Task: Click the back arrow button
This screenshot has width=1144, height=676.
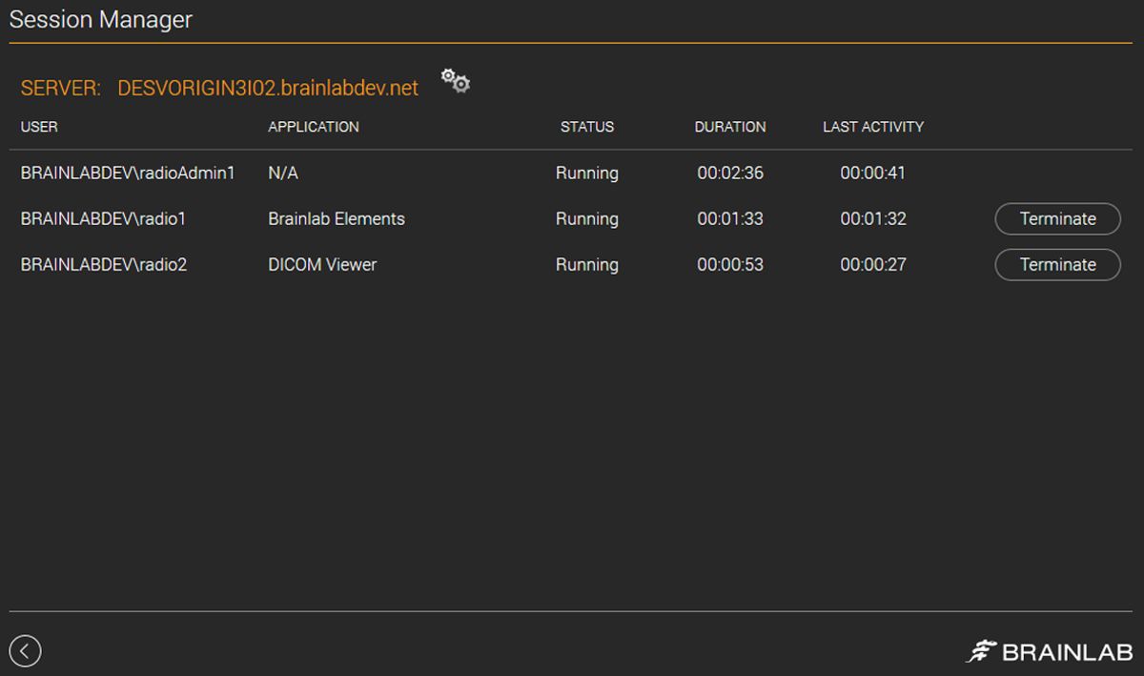Action: pyautogui.click(x=26, y=651)
